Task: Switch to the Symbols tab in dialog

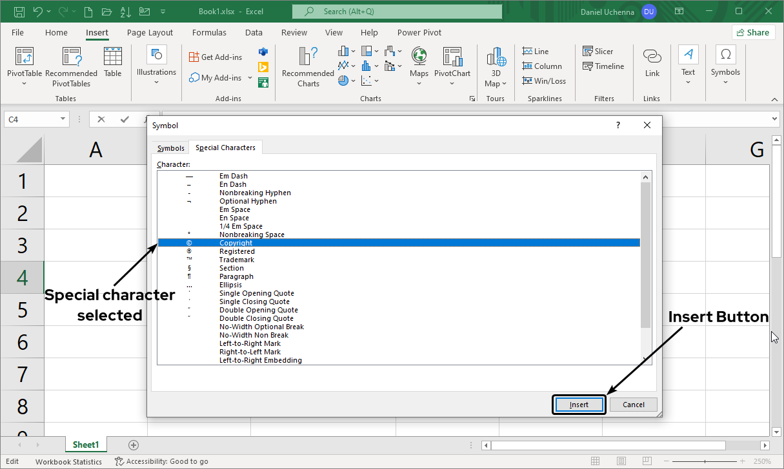Action: [x=171, y=148]
